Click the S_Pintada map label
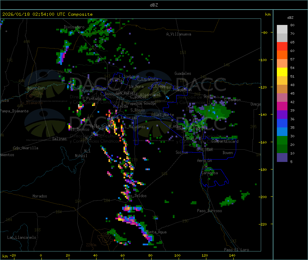 click(x=91, y=99)
